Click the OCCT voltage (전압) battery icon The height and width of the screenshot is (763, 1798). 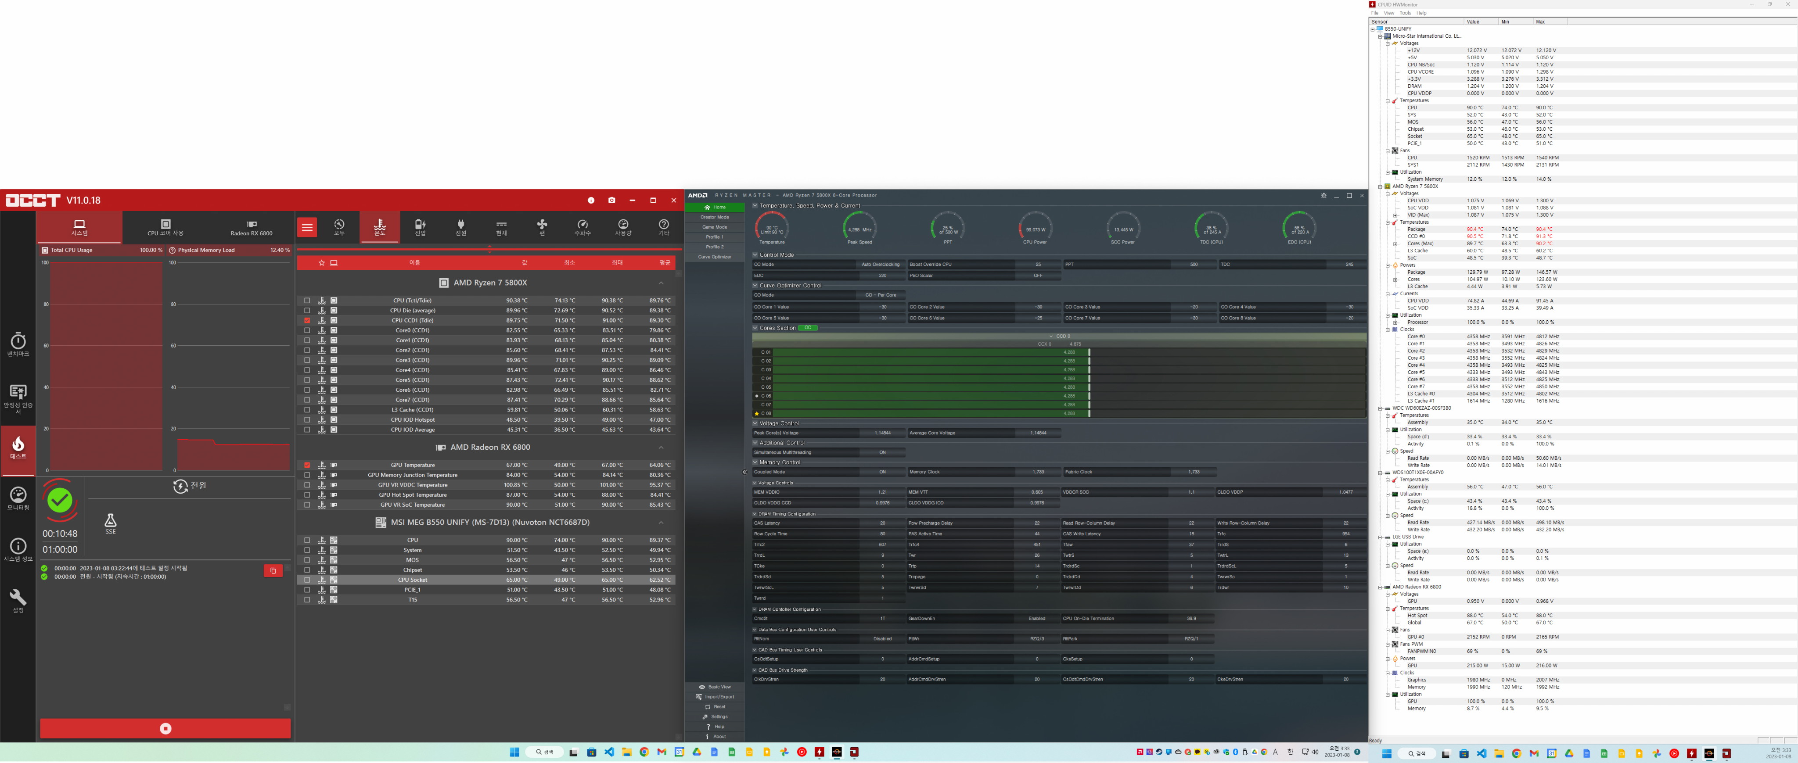click(x=420, y=227)
